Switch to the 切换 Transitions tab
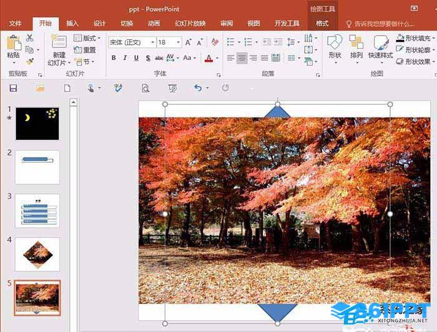Viewport: 437px width, 332px height. tap(127, 24)
